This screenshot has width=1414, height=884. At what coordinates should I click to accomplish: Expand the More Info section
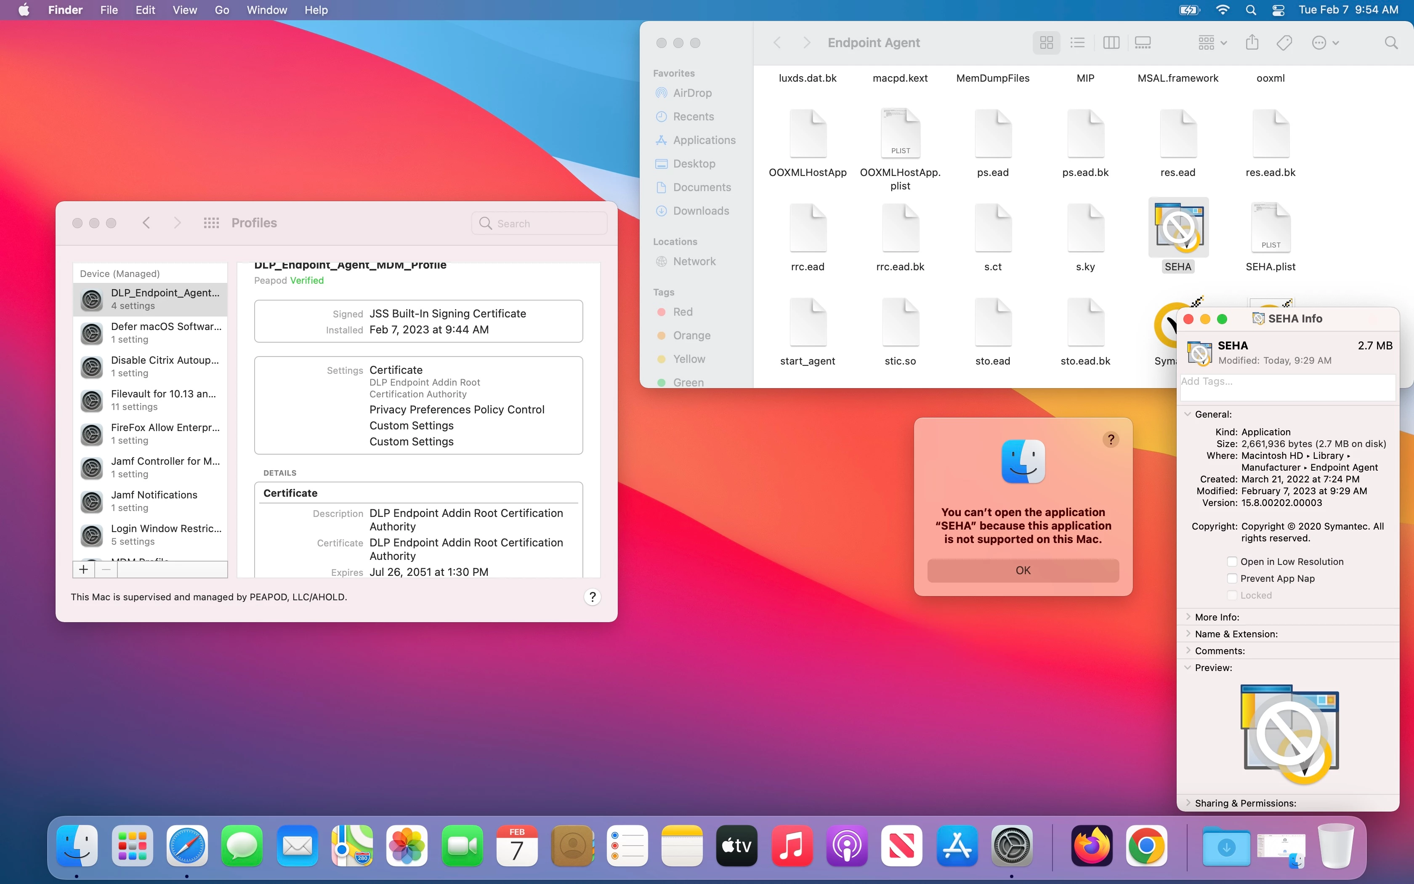coord(1188,617)
